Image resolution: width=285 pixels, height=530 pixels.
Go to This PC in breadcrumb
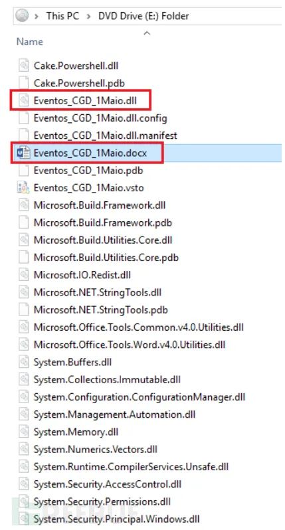63,16
